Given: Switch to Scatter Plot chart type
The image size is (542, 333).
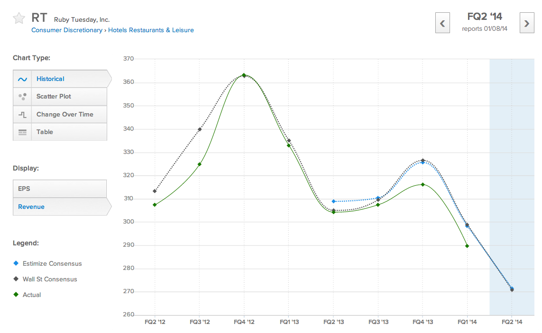Looking at the screenshot, I should pyautogui.click(x=60, y=96).
